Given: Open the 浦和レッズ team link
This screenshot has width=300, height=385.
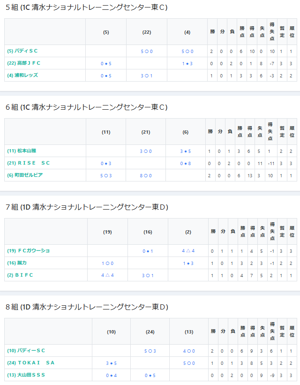Looking at the screenshot, I should click(x=22, y=75).
